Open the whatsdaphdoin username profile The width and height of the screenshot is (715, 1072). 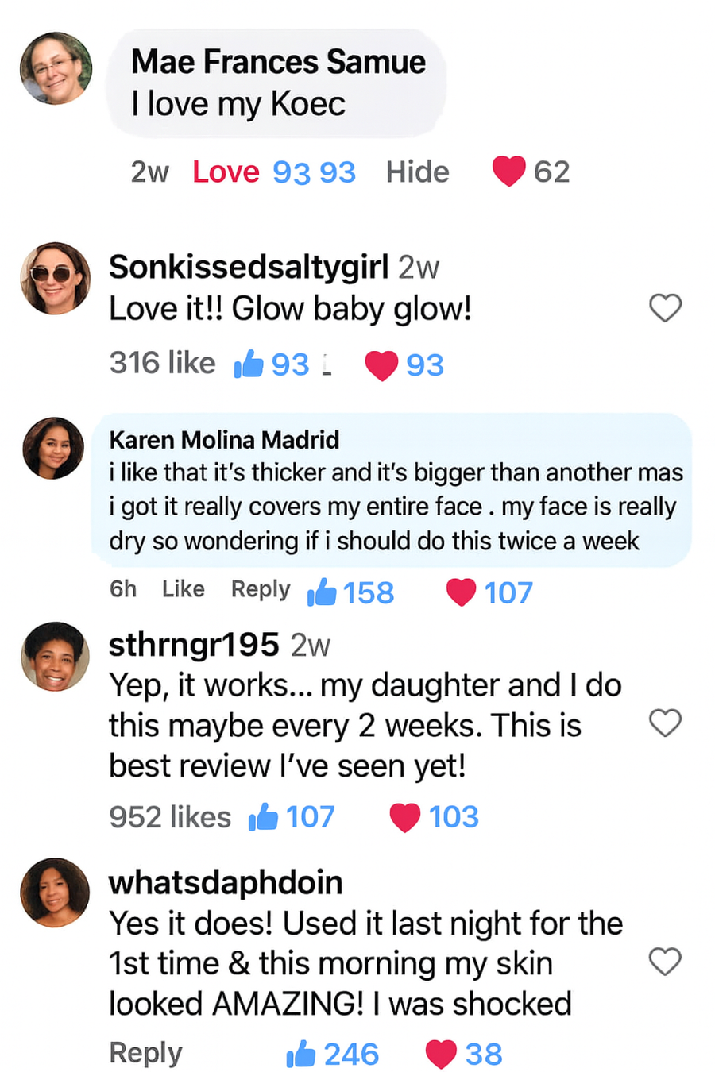tap(226, 882)
